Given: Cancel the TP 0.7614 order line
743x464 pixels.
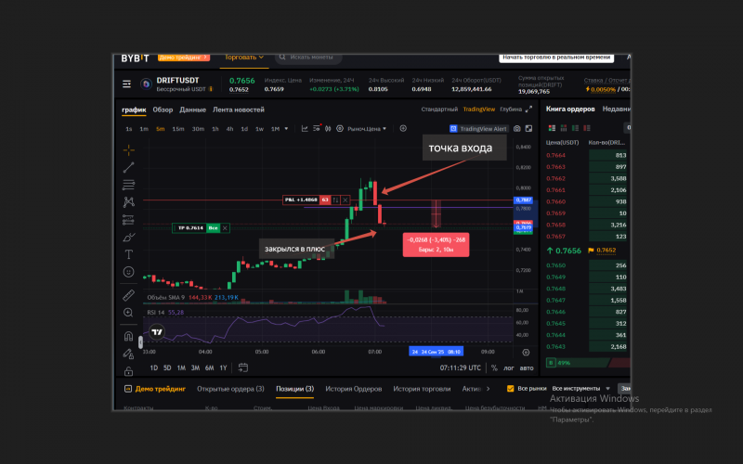Looking at the screenshot, I should 225,228.
